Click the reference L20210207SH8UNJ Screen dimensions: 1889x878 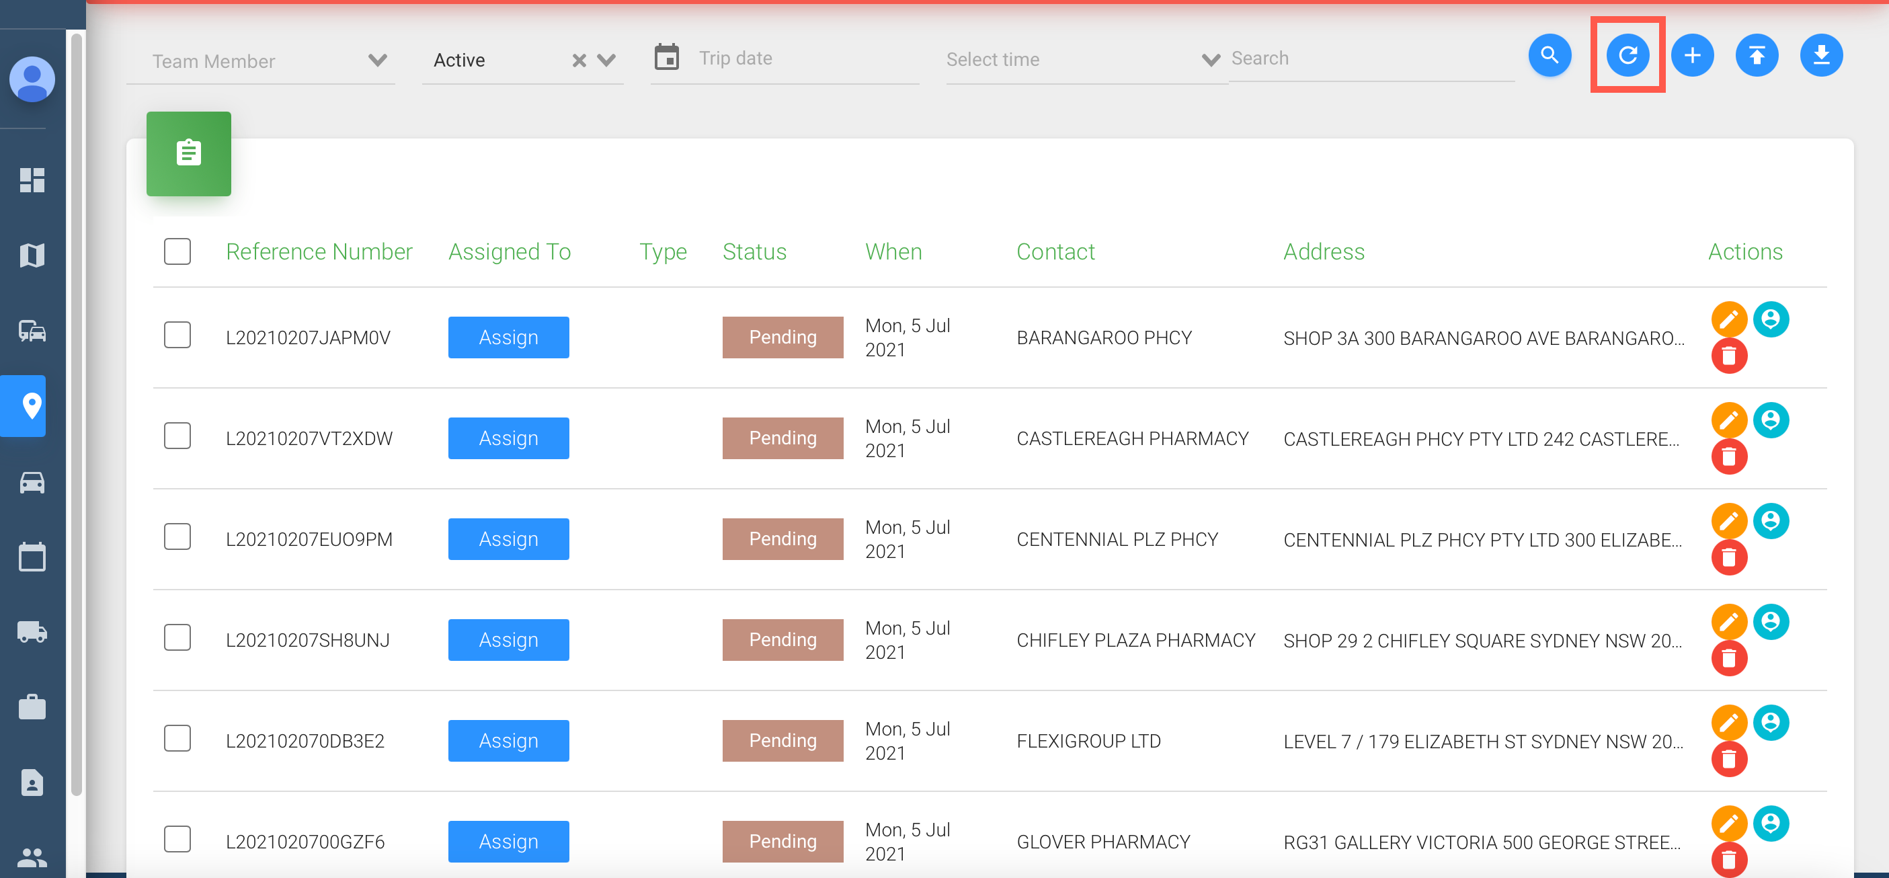point(308,640)
